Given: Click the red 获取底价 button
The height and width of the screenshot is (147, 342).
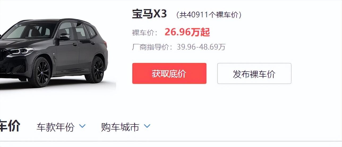Looking at the screenshot, I should 169,73.
